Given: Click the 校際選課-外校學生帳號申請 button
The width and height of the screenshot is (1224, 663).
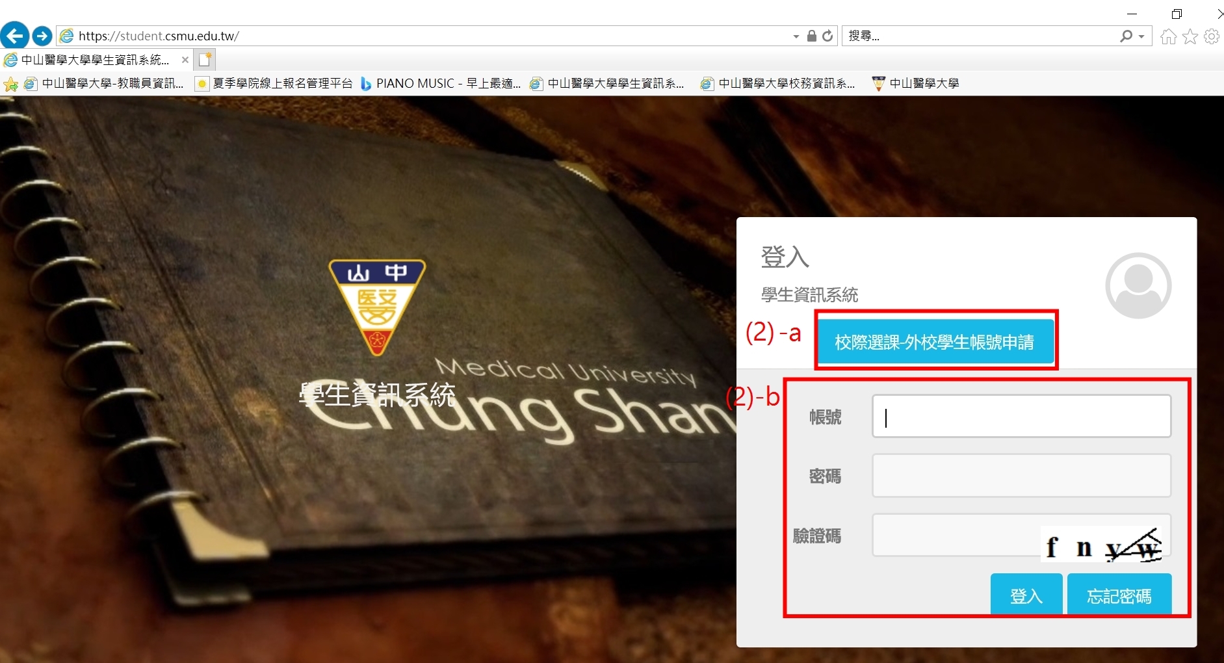Looking at the screenshot, I should [935, 341].
